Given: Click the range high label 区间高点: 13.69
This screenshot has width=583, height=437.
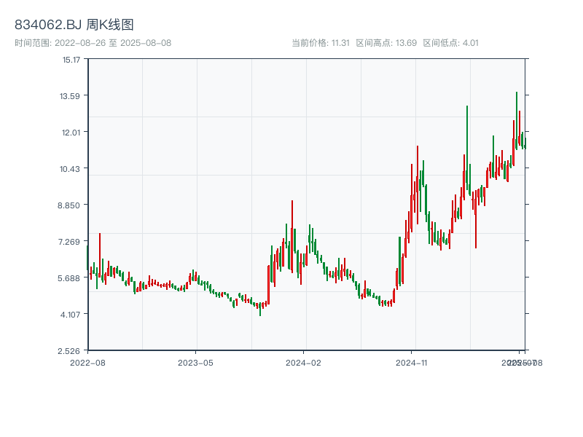Looking at the screenshot, I should point(386,43).
